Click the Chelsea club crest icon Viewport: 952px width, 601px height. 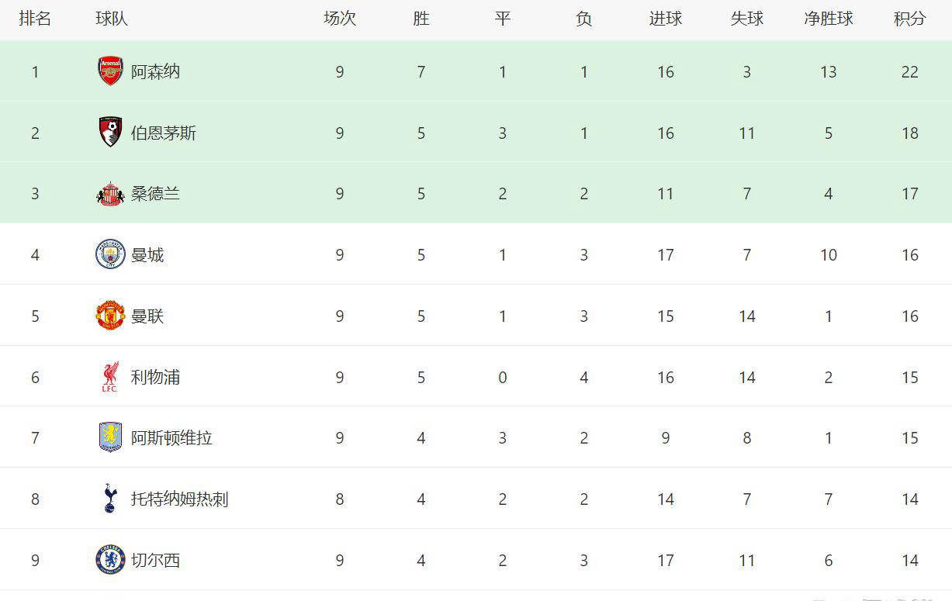[x=110, y=560]
